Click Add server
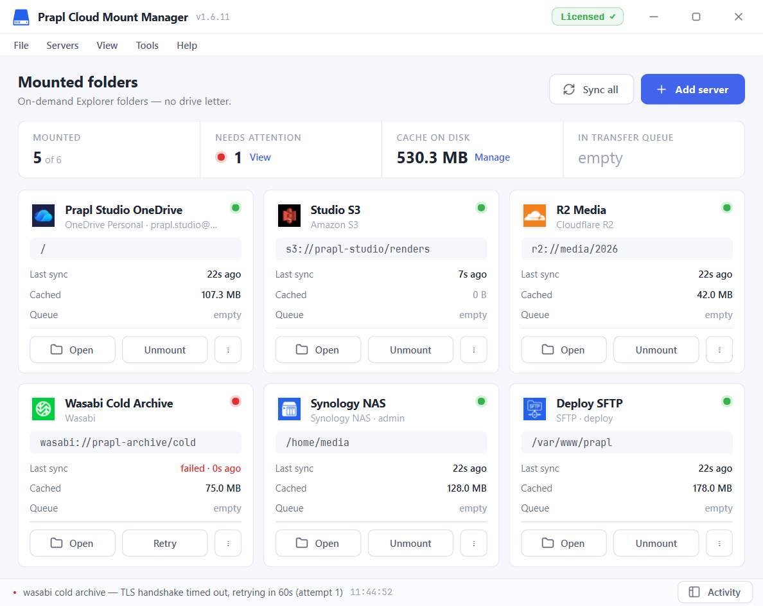Viewport: 763px width, 606px height. [x=692, y=89]
